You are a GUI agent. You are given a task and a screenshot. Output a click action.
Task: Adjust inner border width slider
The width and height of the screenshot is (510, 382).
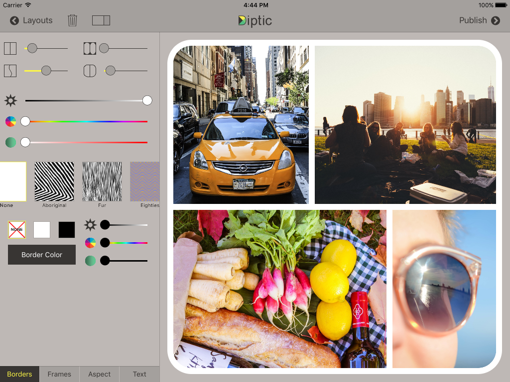(46, 48)
